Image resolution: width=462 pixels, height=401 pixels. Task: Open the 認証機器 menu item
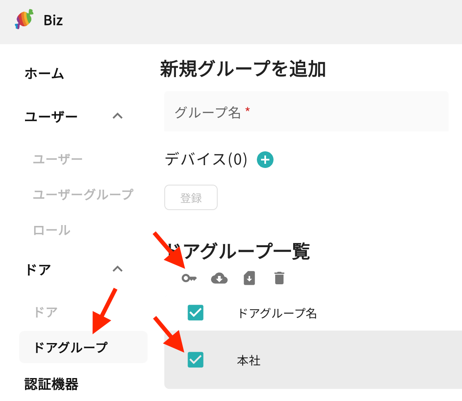coord(51,384)
